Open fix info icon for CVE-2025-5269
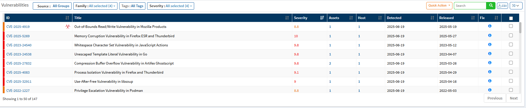The height and width of the screenshot is (108, 526). (x=490, y=36)
